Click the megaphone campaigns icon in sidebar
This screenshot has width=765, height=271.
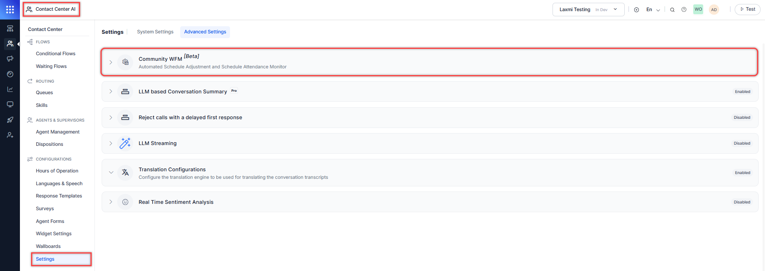point(10,59)
